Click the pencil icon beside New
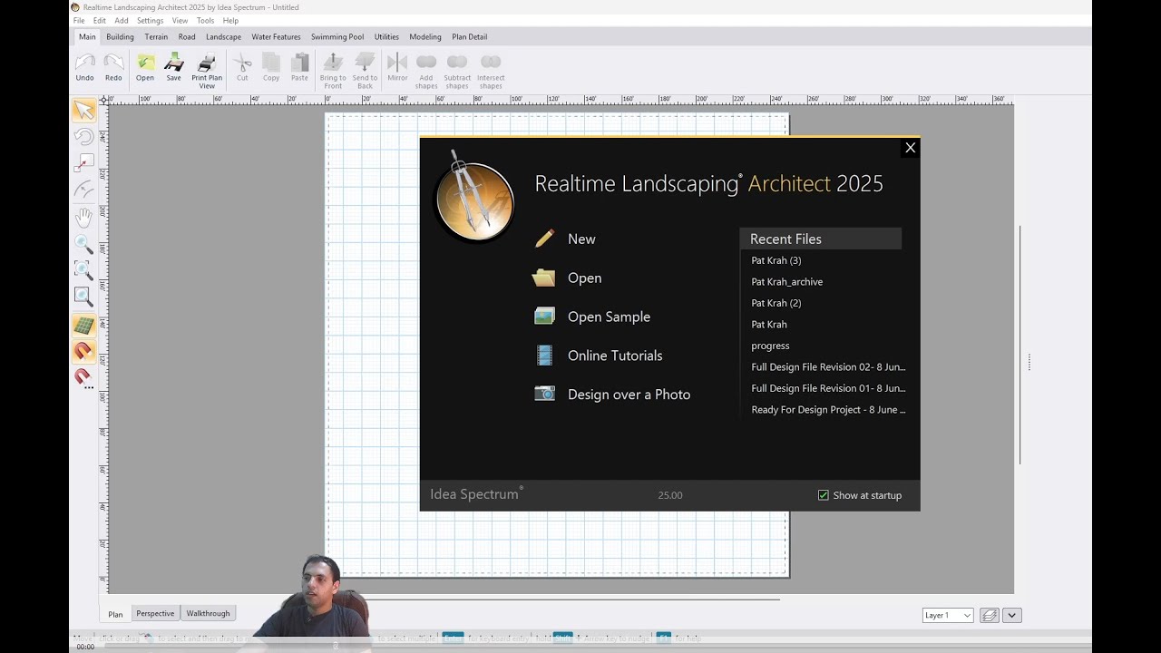 (544, 239)
